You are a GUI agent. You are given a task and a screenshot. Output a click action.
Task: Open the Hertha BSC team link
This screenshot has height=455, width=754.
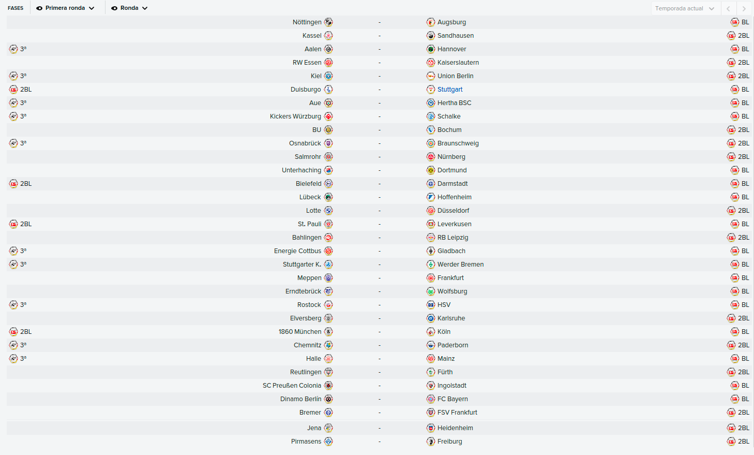(x=454, y=103)
